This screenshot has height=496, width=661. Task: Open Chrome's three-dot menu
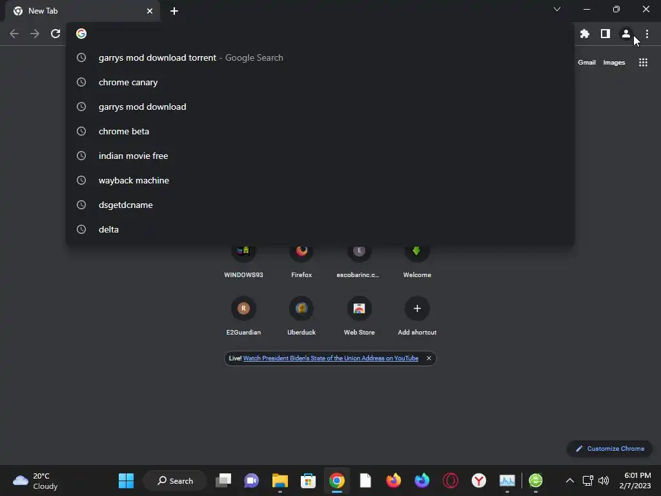647,34
